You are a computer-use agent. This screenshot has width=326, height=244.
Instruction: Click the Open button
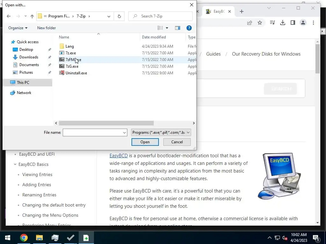click(145, 142)
